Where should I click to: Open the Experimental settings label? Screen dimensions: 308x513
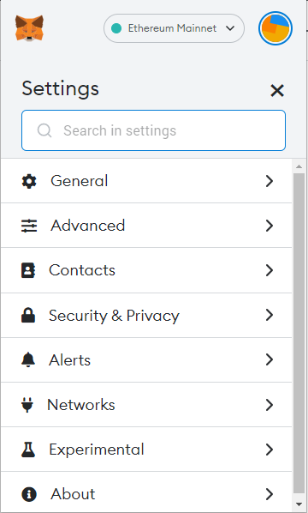coord(97,450)
